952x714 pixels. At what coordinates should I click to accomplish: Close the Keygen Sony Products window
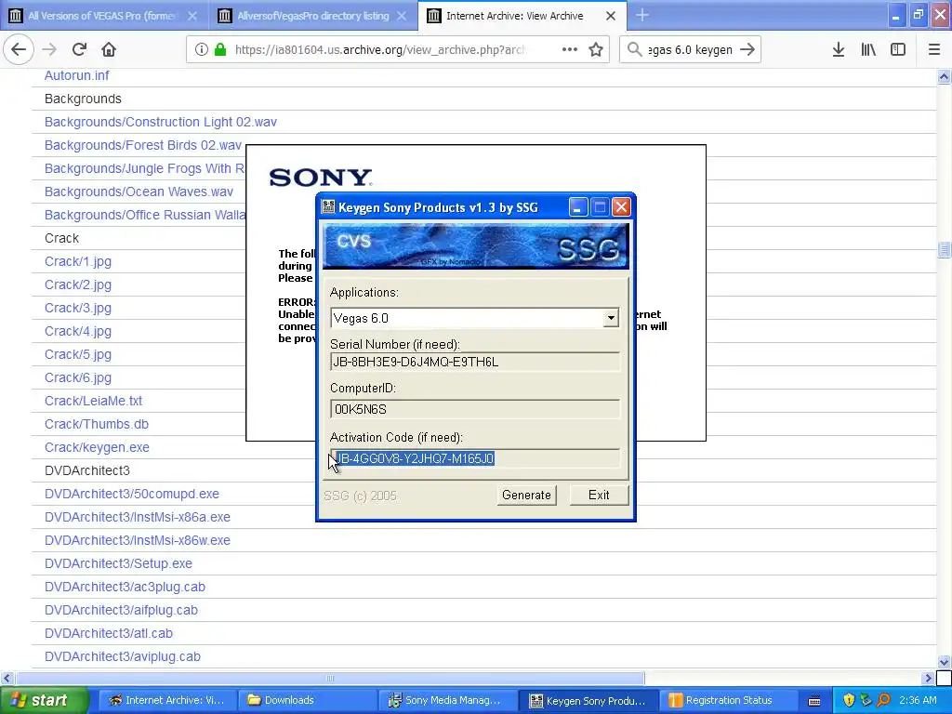coord(621,207)
